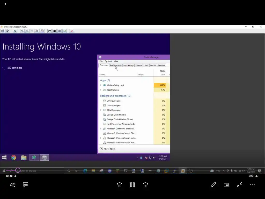This screenshot has width=265, height=199.
Task: Show connection info in the viewer toolbar
Action: (8, 31)
